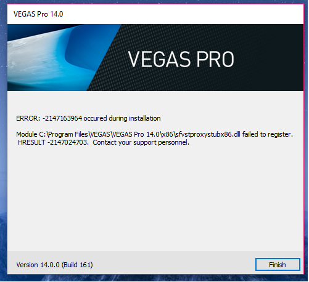Image resolution: width=309 pixels, height=282 pixels.
Task: Click the 'Module C:' text start
Action: click(31, 134)
